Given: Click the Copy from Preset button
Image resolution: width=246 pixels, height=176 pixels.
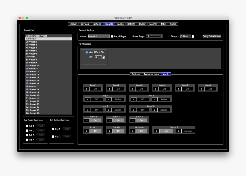Looking at the screenshot, I should point(212,37).
